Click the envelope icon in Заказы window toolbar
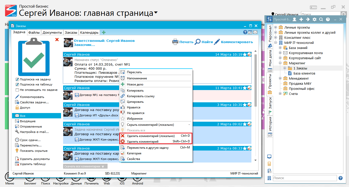 pyautogui.click(x=255, y=32)
